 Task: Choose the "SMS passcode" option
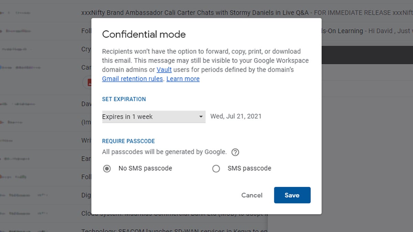(x=216, y=168)
